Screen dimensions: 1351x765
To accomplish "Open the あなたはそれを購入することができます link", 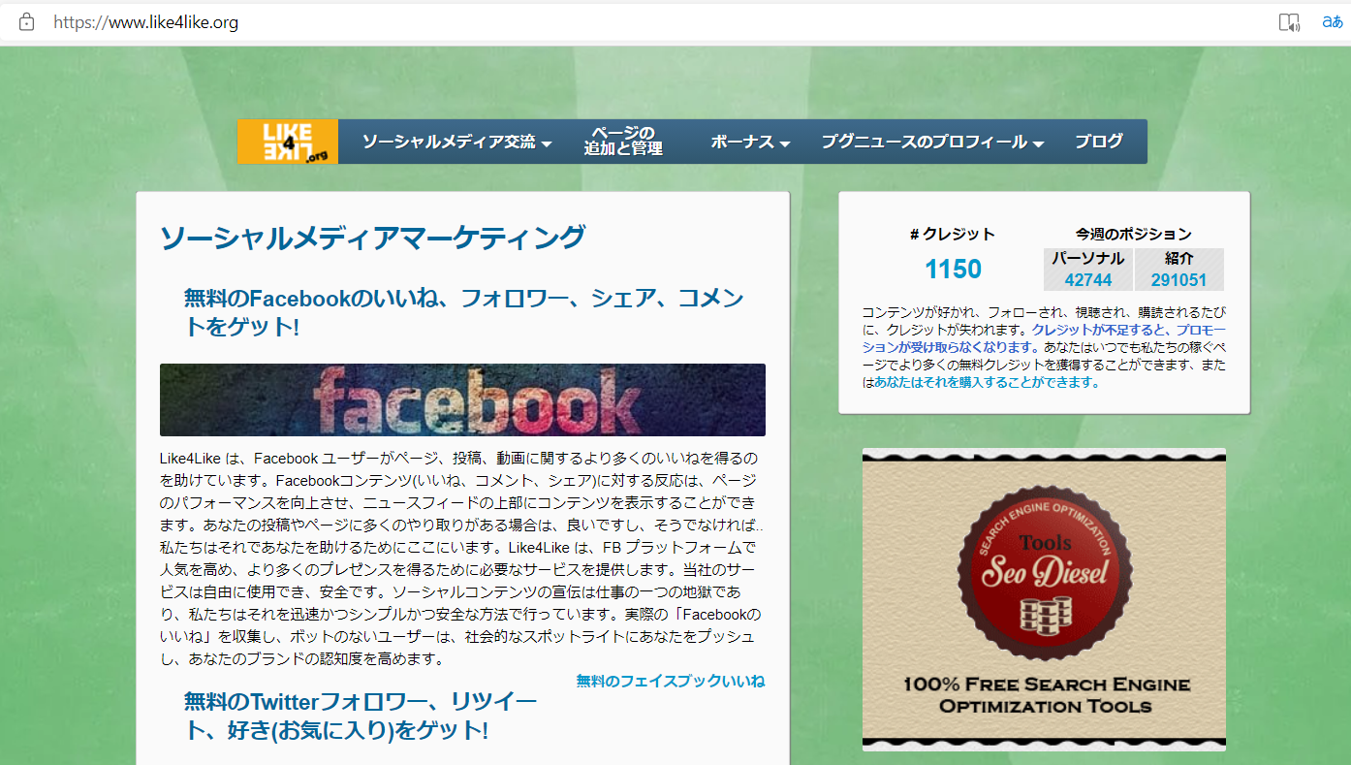I will [987, 382].
